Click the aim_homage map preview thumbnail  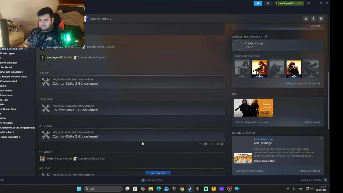(x=243, y=158)
